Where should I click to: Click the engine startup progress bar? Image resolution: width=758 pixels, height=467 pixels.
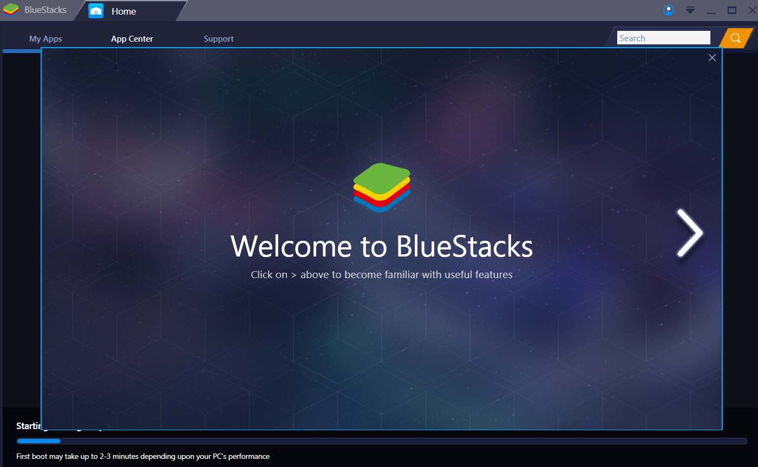coord(382,441)
